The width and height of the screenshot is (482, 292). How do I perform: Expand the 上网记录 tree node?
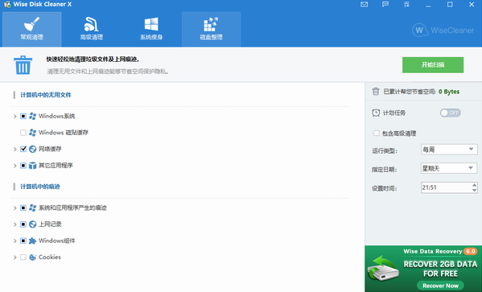[x=14, y=224]
